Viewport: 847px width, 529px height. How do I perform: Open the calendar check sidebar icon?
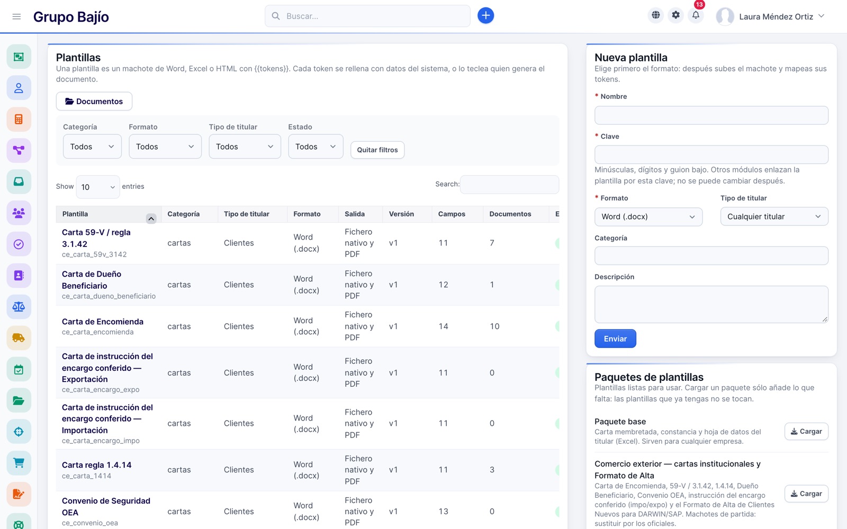(19, 369)
